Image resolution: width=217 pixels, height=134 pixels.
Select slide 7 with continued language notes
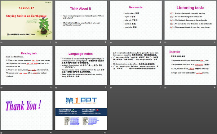point(135,65)
